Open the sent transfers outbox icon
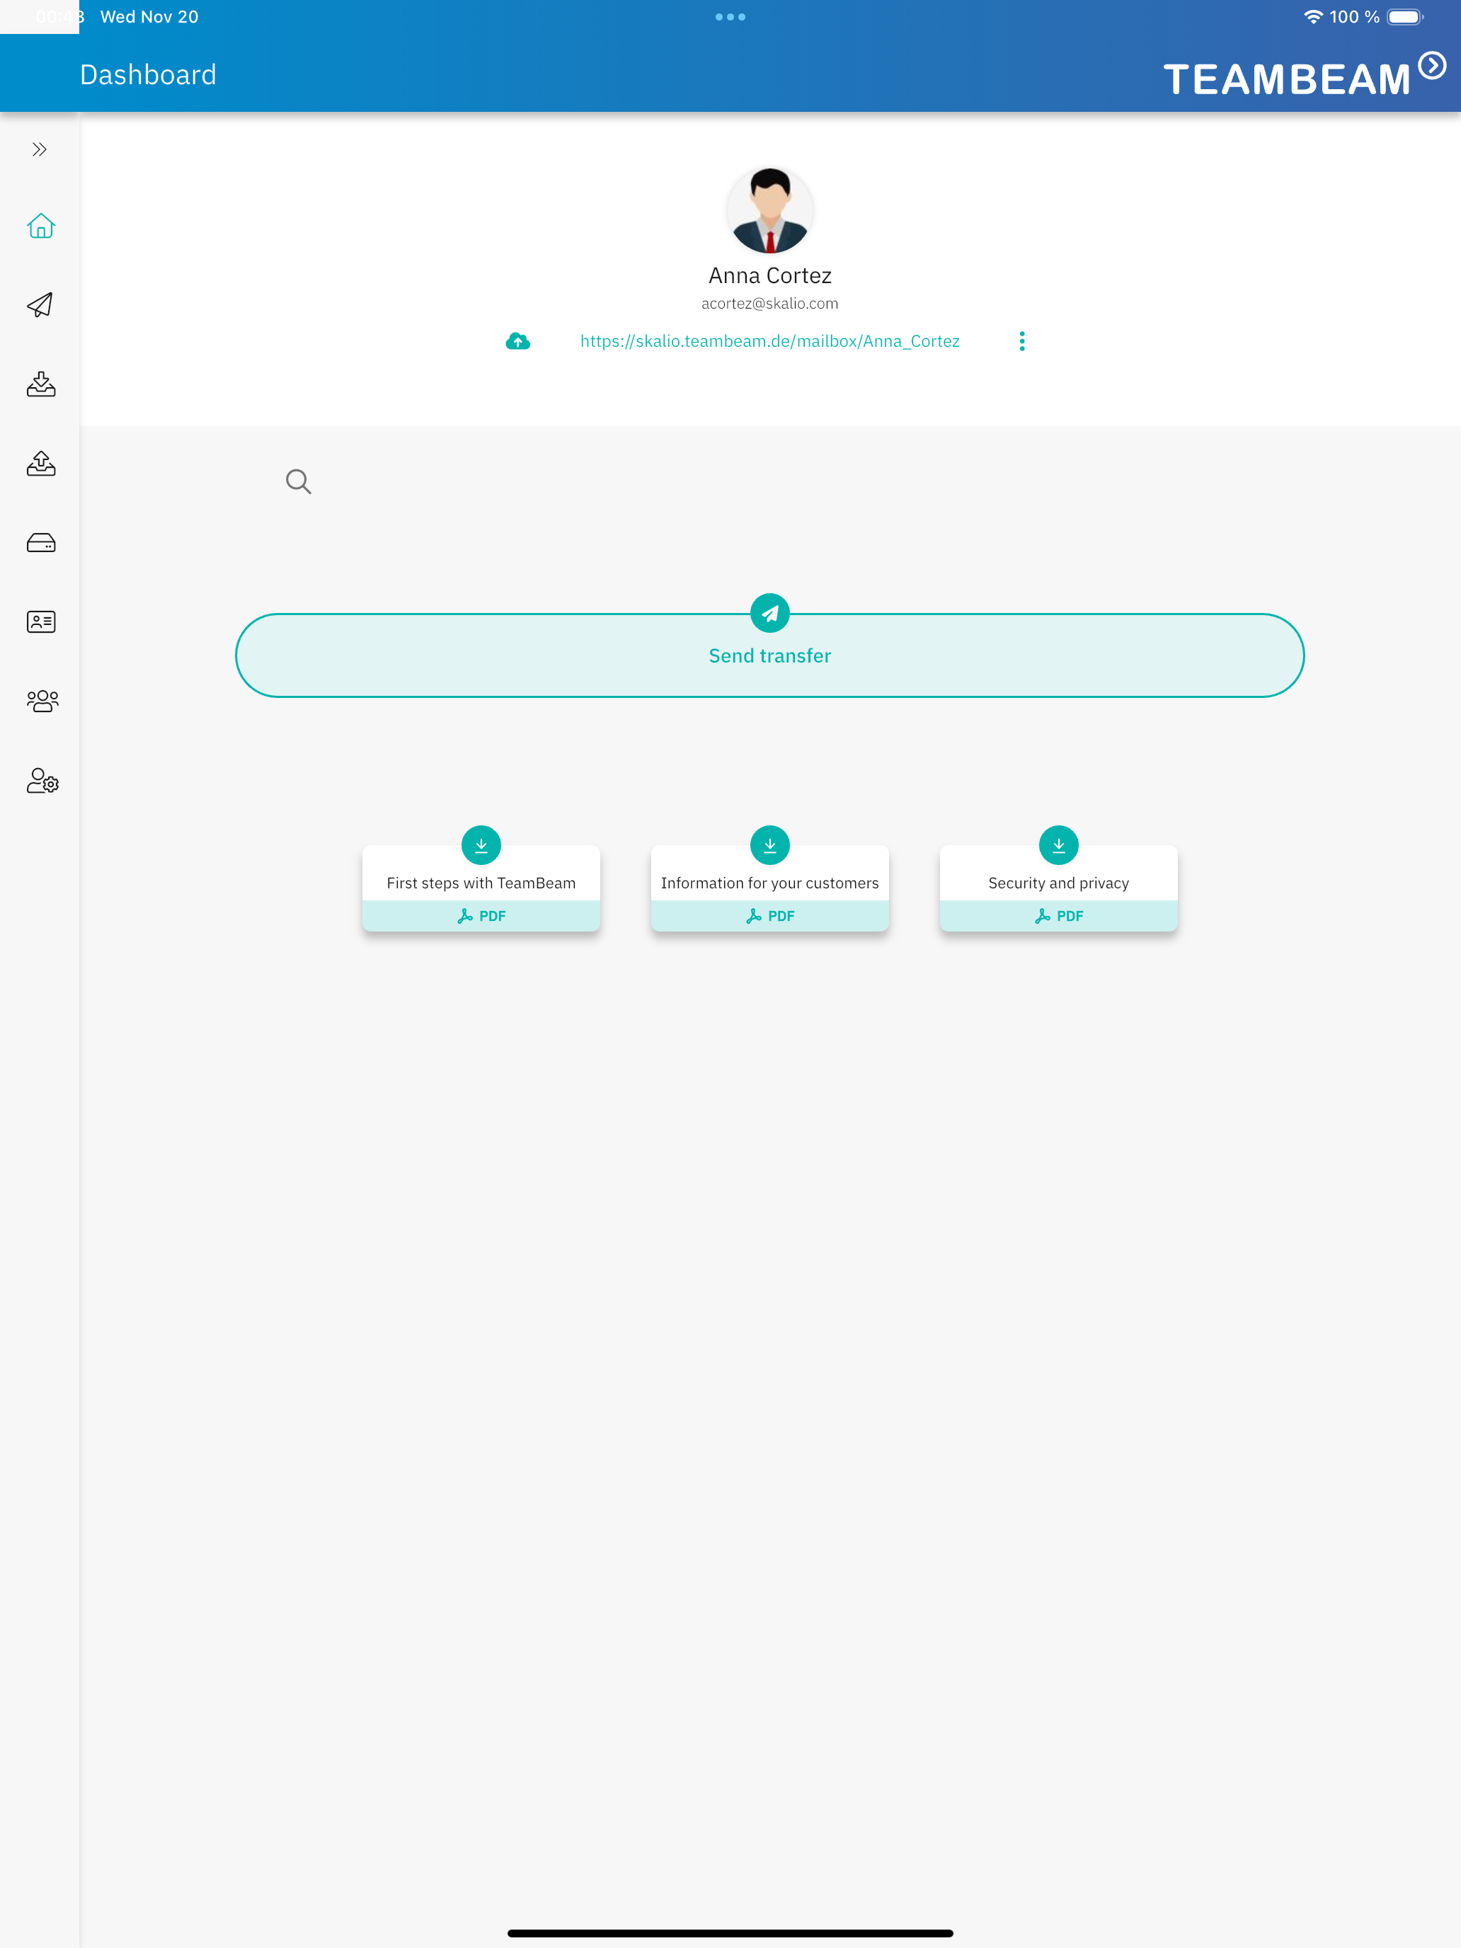This screenshot has width=1461, height=1948. pyautogui.click(x=40, y=463)
